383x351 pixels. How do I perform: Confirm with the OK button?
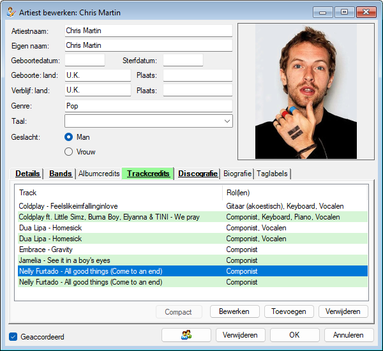[294, 335]
